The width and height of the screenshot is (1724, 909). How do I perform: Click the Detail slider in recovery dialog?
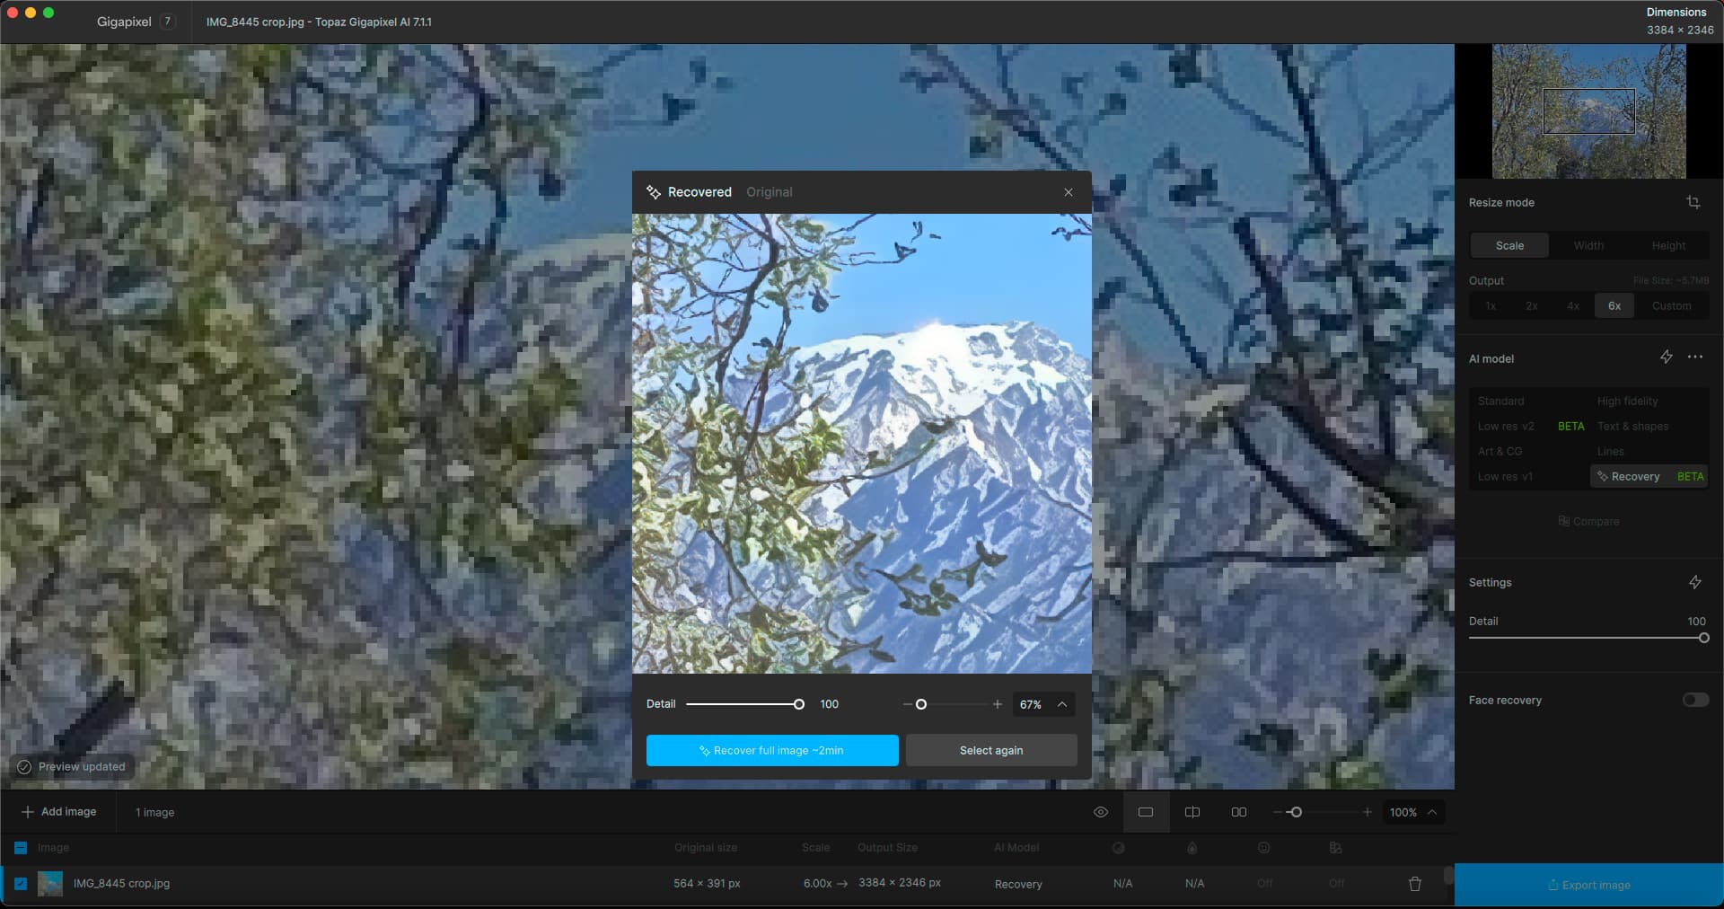tap(743, 704)
